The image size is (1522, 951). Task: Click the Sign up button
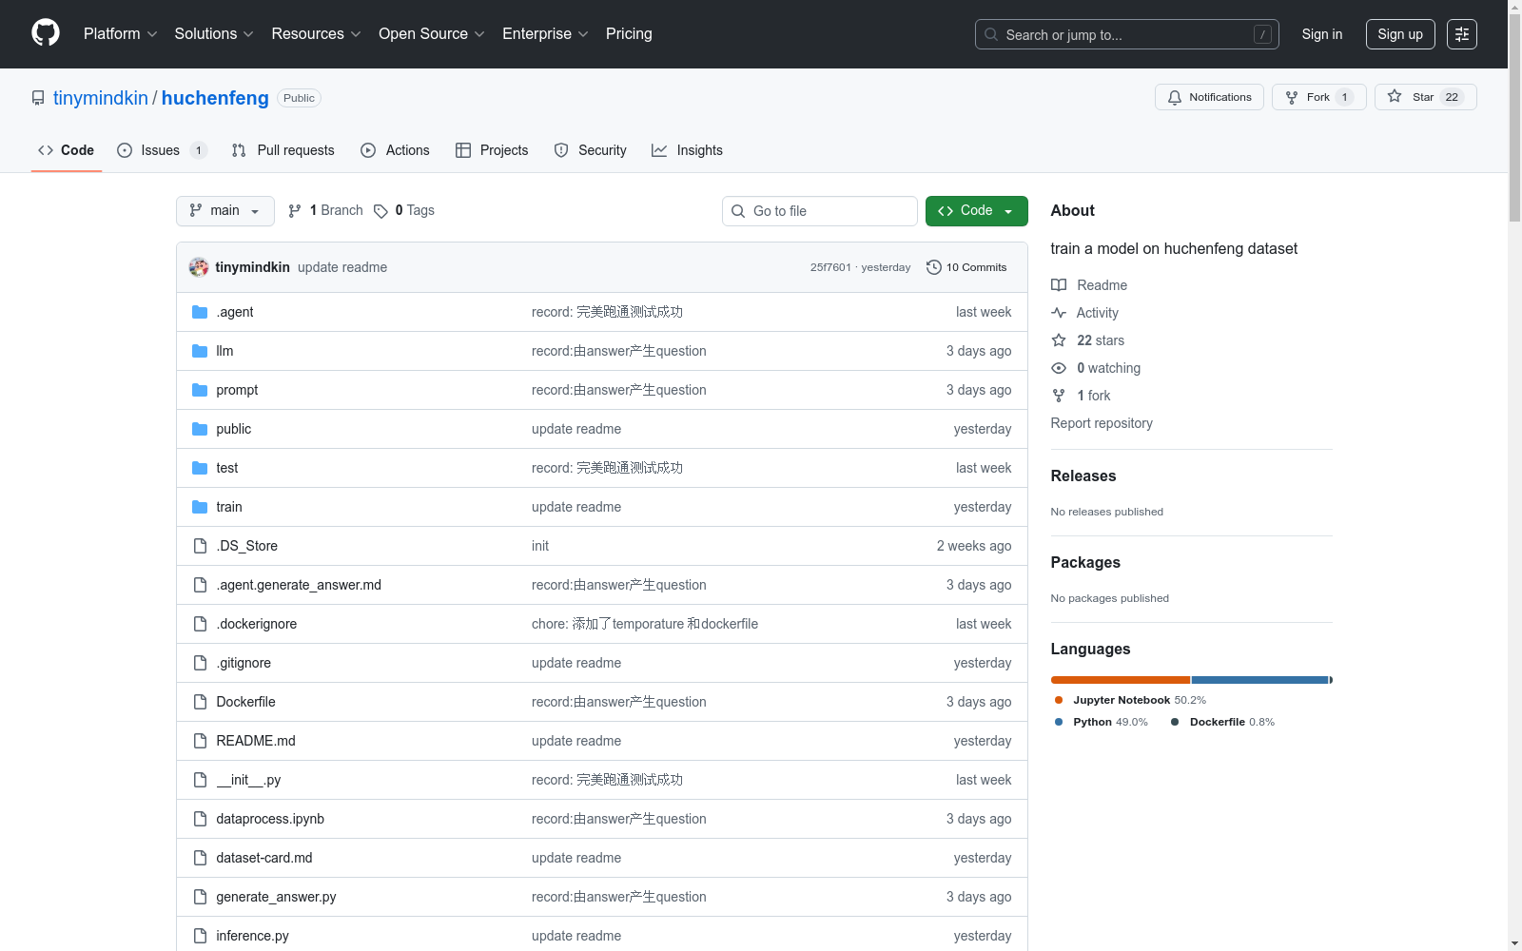pyautogui.click(x=1400, y=34)
